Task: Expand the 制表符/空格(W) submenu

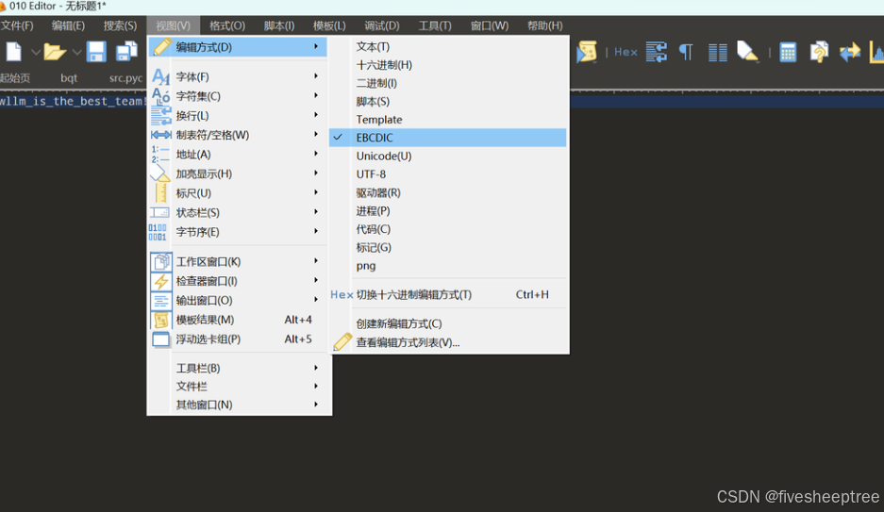Action: coord(239,135)
